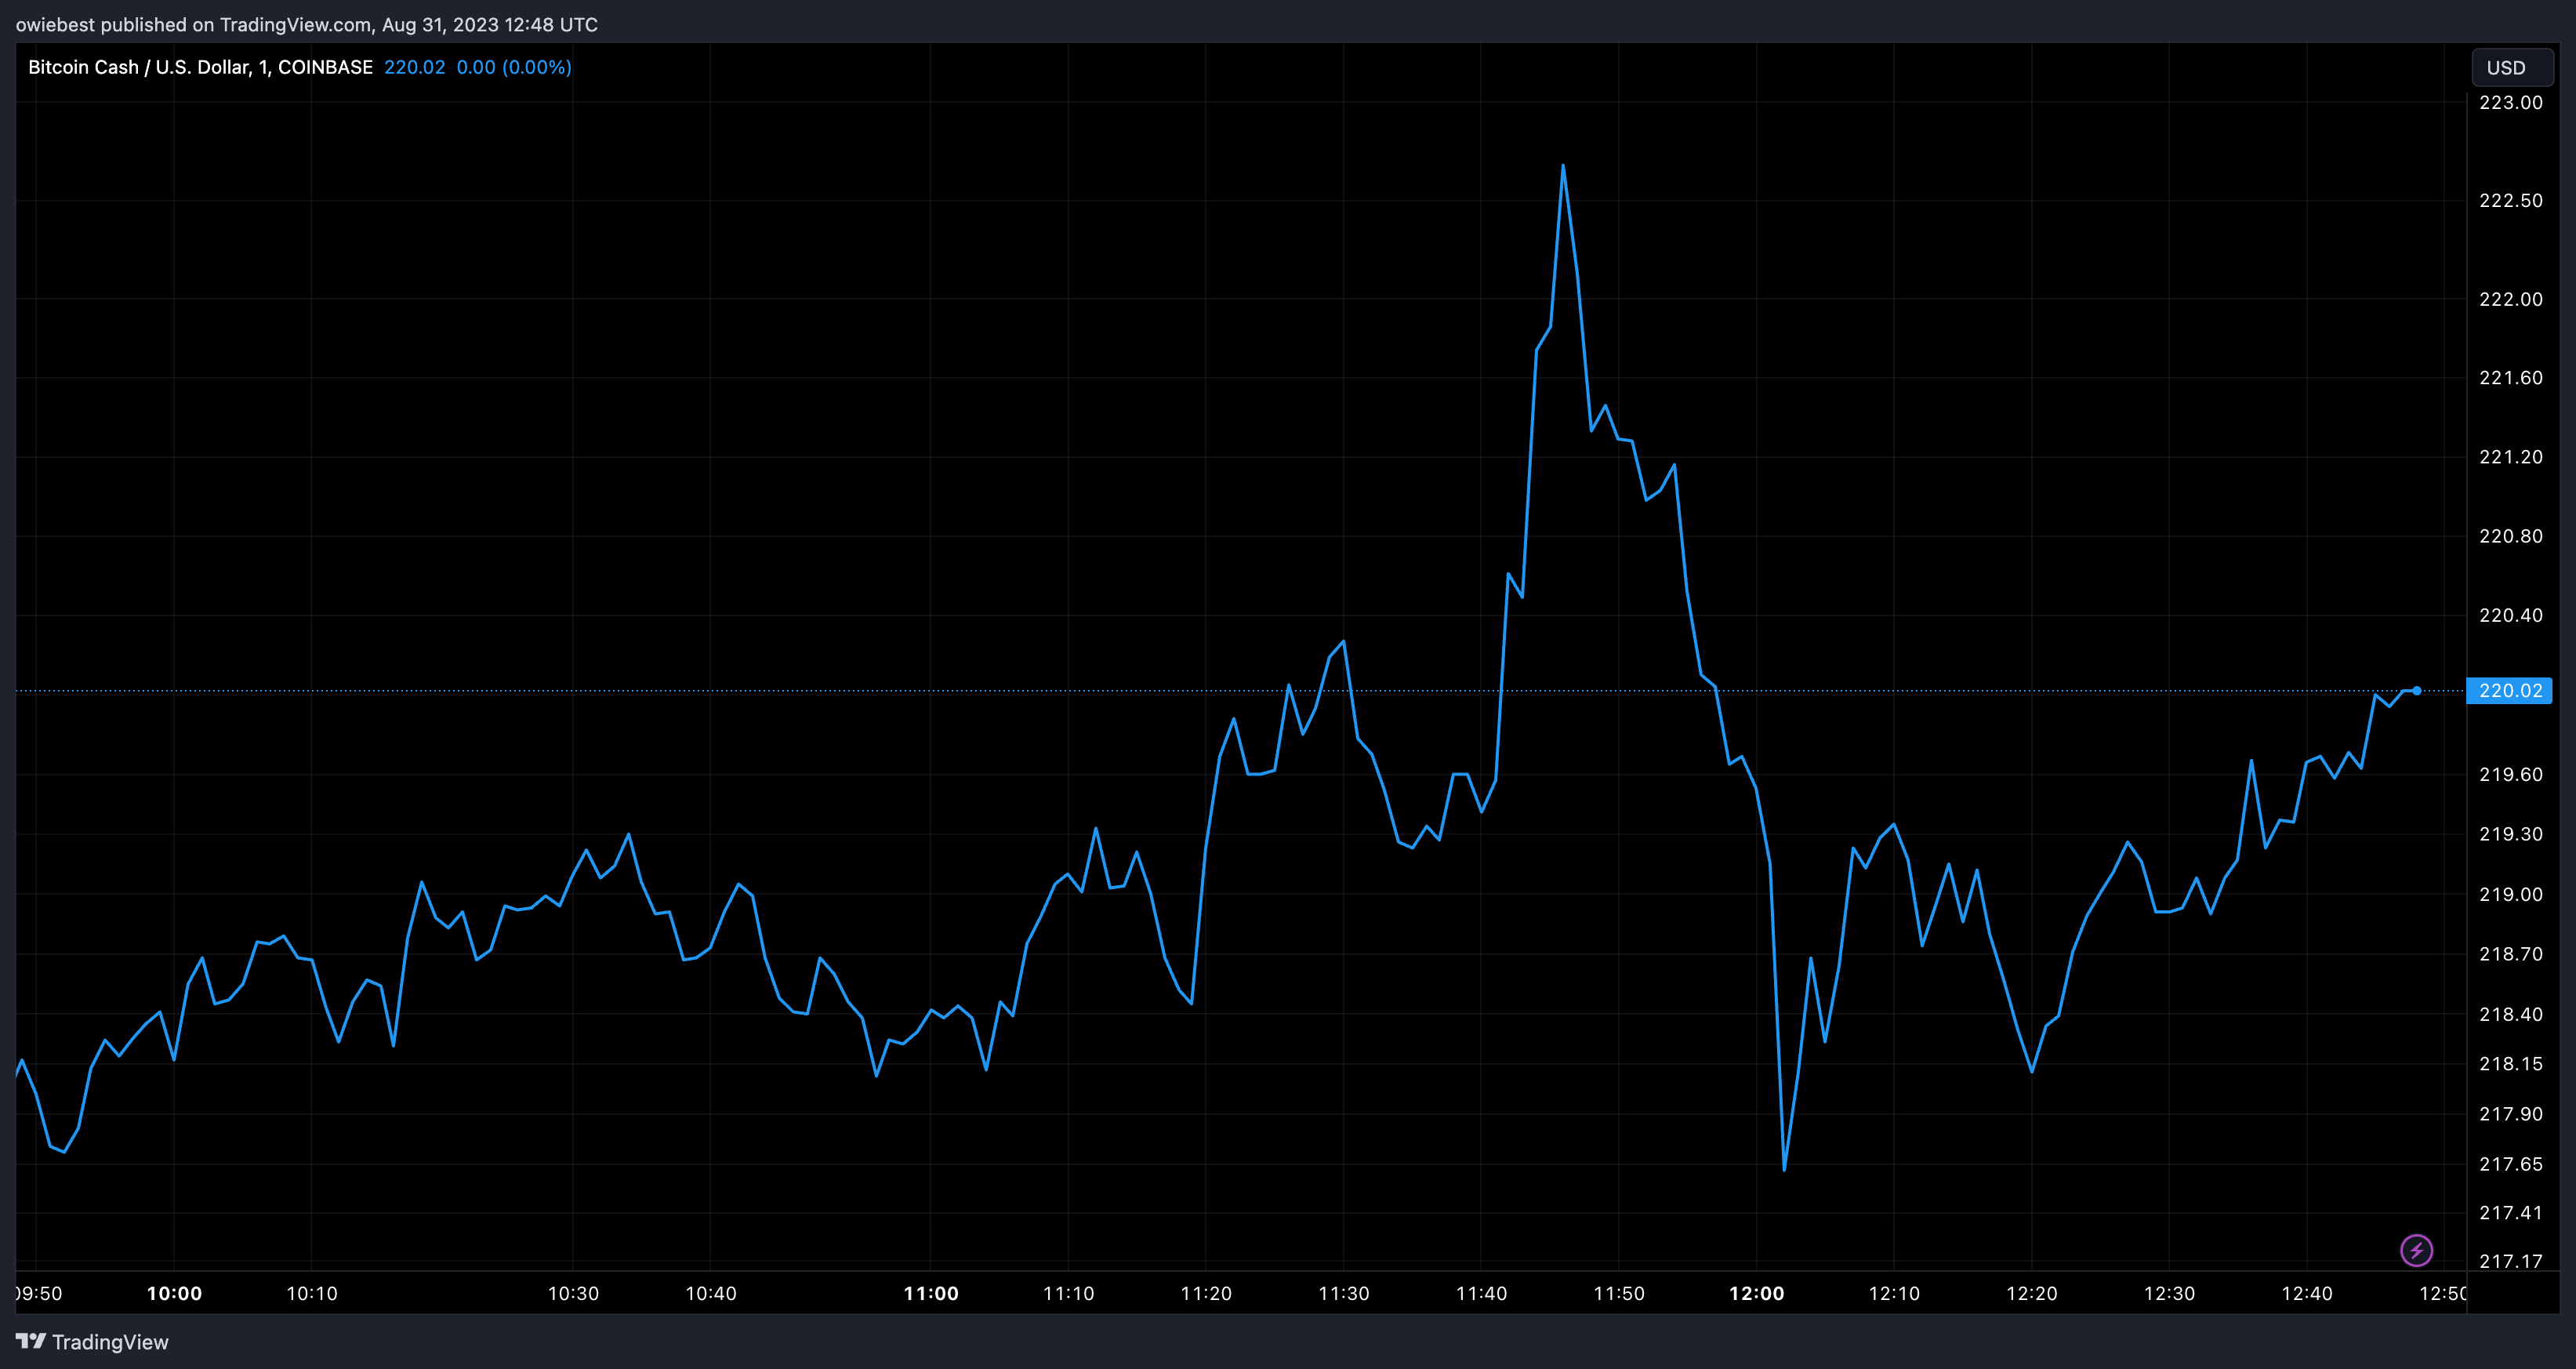Viewport: 2576px width, 1369px height.
Task: Click the 12:40 time axis label
Action: (x=2307, y=1293)
